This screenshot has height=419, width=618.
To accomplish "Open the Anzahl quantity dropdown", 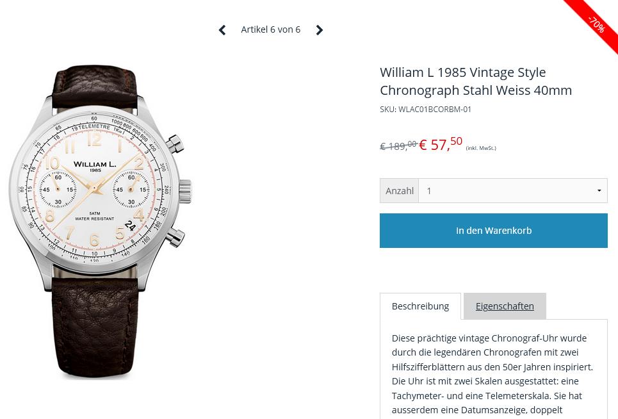I will 512,191.
